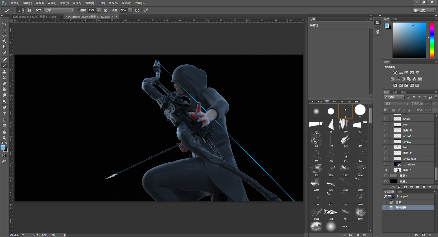The width and height of the screenshot is (438, 237).
Task: Click the Brightness/Contrast adjustment icon
Action: coord(395,73)
